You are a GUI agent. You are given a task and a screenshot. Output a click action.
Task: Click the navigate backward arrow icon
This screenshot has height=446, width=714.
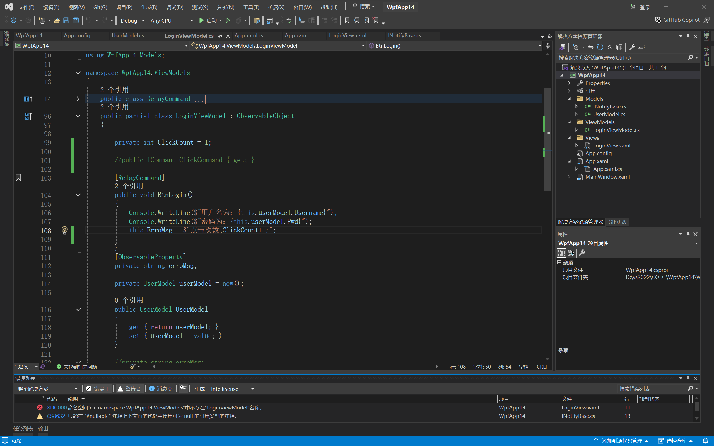(13, 20)
